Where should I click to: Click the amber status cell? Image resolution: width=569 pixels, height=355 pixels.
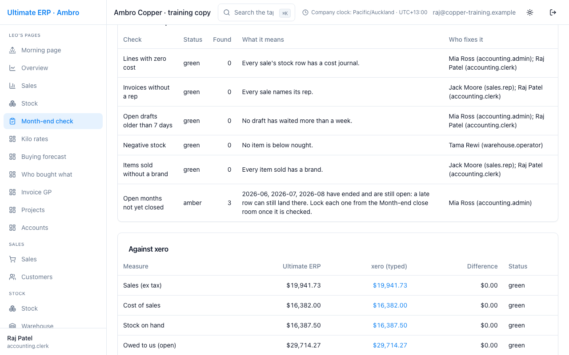[x=192, y=203]
